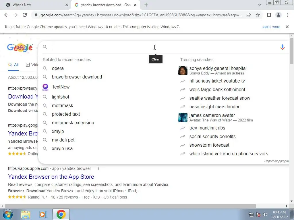Open Windows Explorer from taskbar
This screenshot has width=294, height=220.
click(x=26, y=215)
